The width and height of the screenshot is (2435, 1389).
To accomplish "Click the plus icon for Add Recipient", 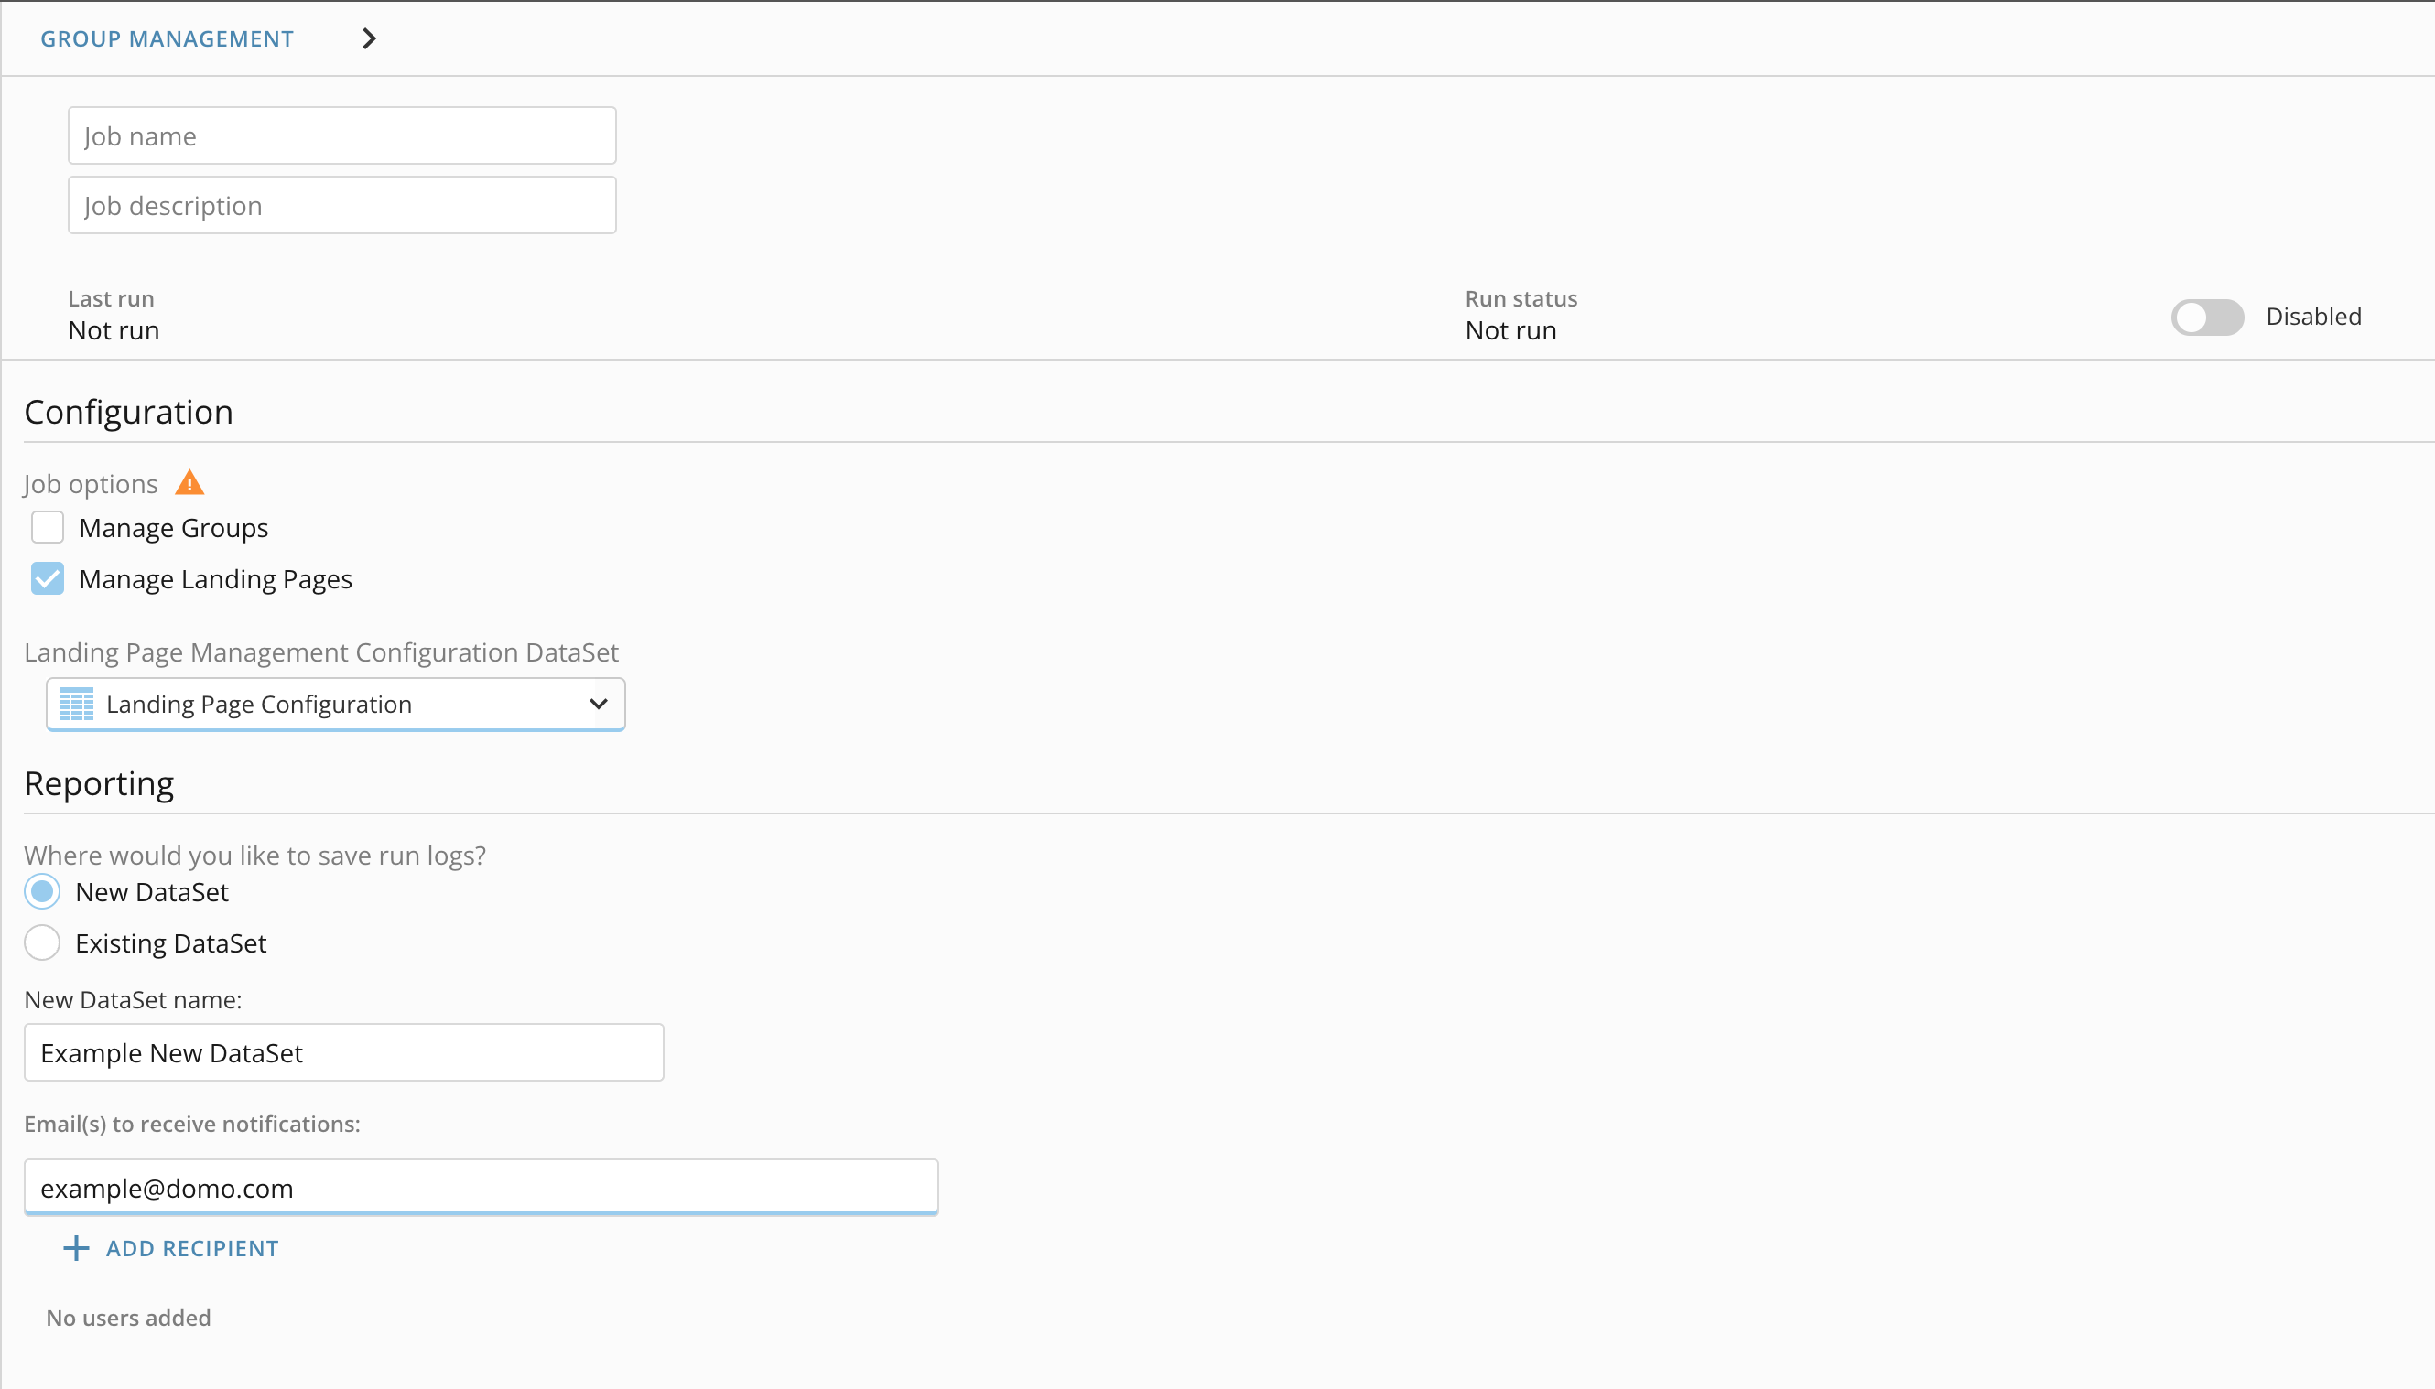I will tap(76, 1249).
